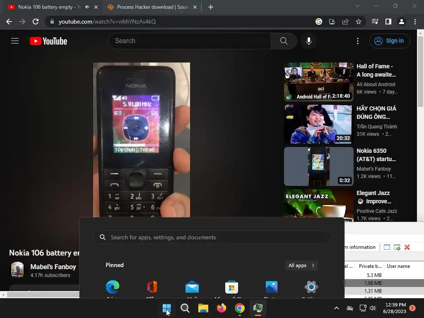Open Chrome three-dot menu
This screenshot has height=318, width=424.
click(x=415, y=22)
